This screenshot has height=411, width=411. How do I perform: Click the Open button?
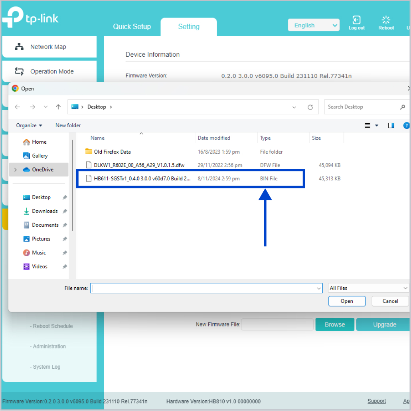point(347,301)
